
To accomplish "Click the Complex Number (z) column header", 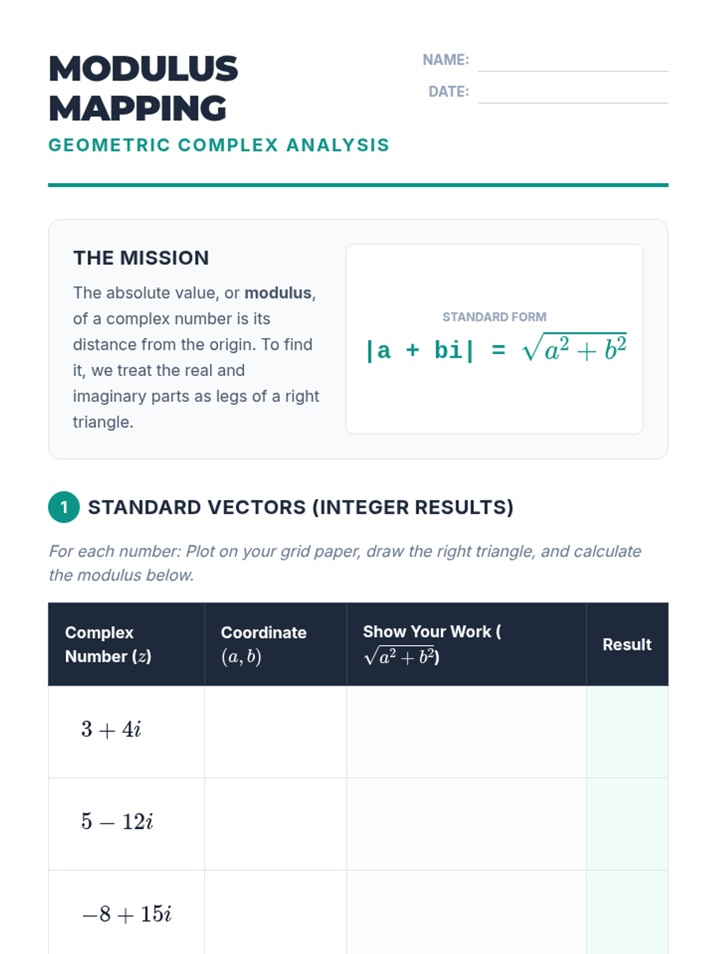I will click(126, 645).
